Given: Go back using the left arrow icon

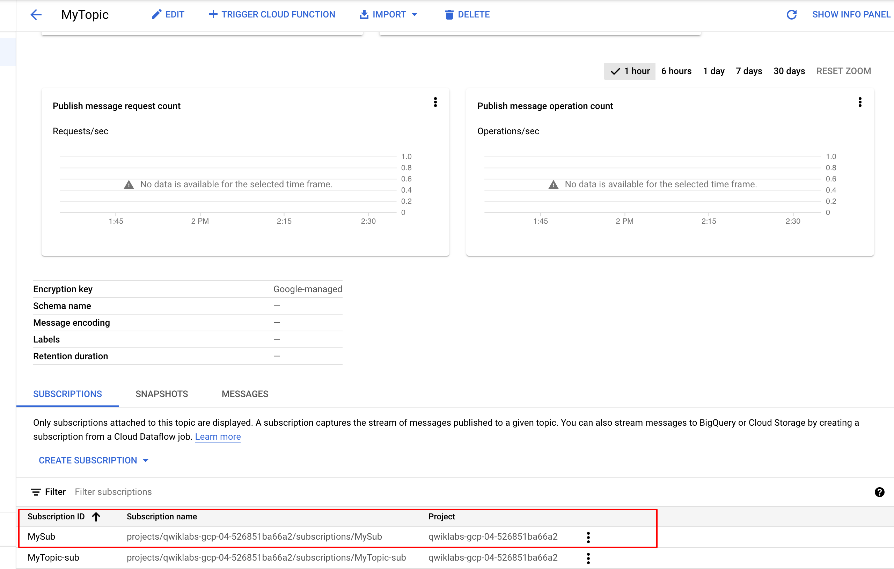Looking at the screenshot, I should (36, 14).
